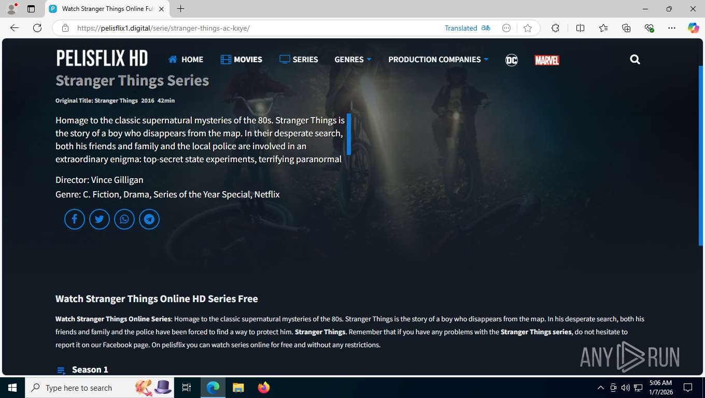Screen dimensions: 705x398
Task: Close the Watch Stranger Things tab
Action: (x=161, y=9)
